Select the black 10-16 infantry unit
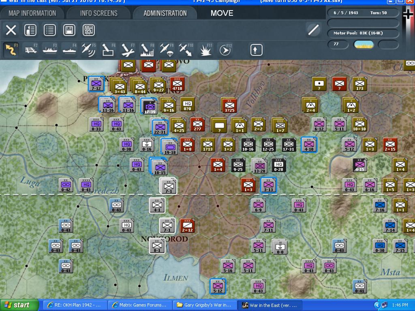Image resolution: width=415 pixels, height=311 pixels. tap(248, 145)
